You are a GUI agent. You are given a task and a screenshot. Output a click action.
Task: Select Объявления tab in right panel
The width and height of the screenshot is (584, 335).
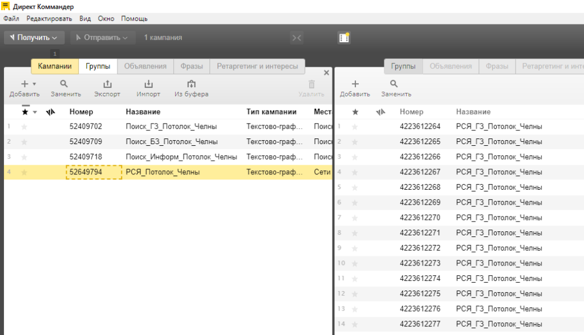coord(451,66)
